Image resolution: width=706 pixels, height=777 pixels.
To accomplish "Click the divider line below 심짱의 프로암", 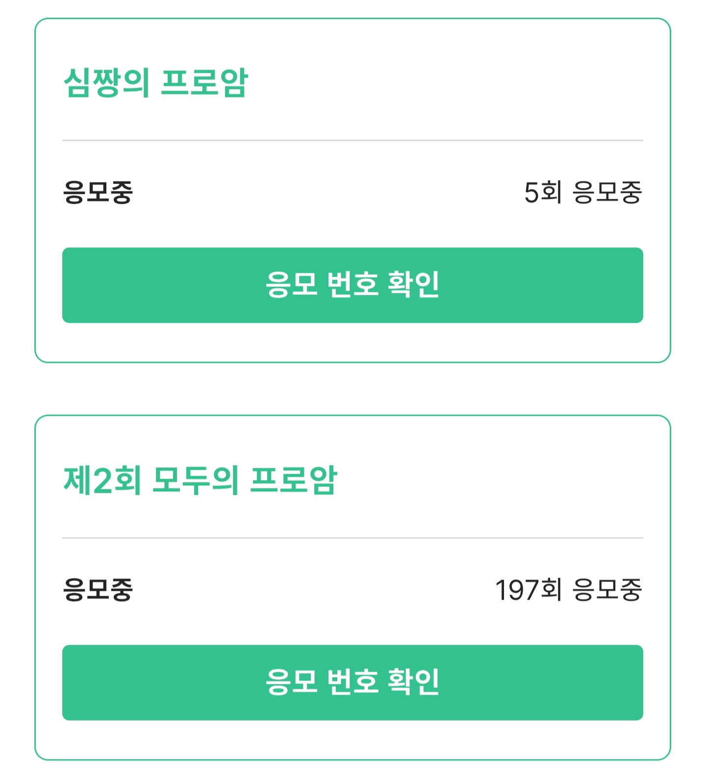I will pos(353,141).
